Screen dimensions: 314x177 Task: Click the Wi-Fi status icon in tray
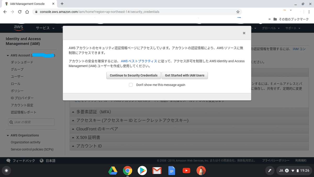(x=293, y=171)
